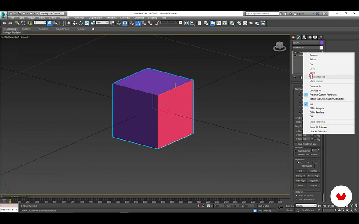Choose Off in Viewport in the context menu
The image size is (359, 224).
317,108
